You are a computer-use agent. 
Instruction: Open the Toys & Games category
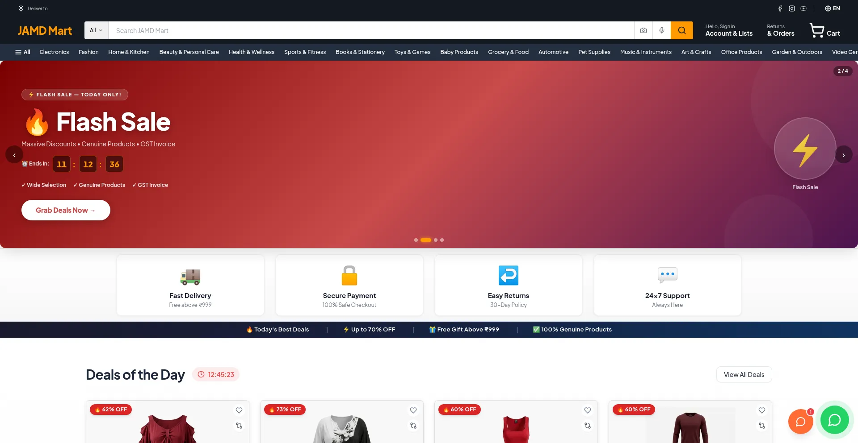412,52
